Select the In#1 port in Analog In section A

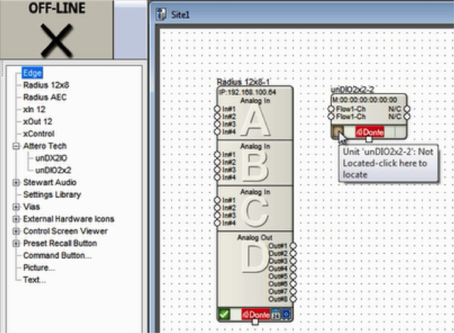tap(217, 109)
